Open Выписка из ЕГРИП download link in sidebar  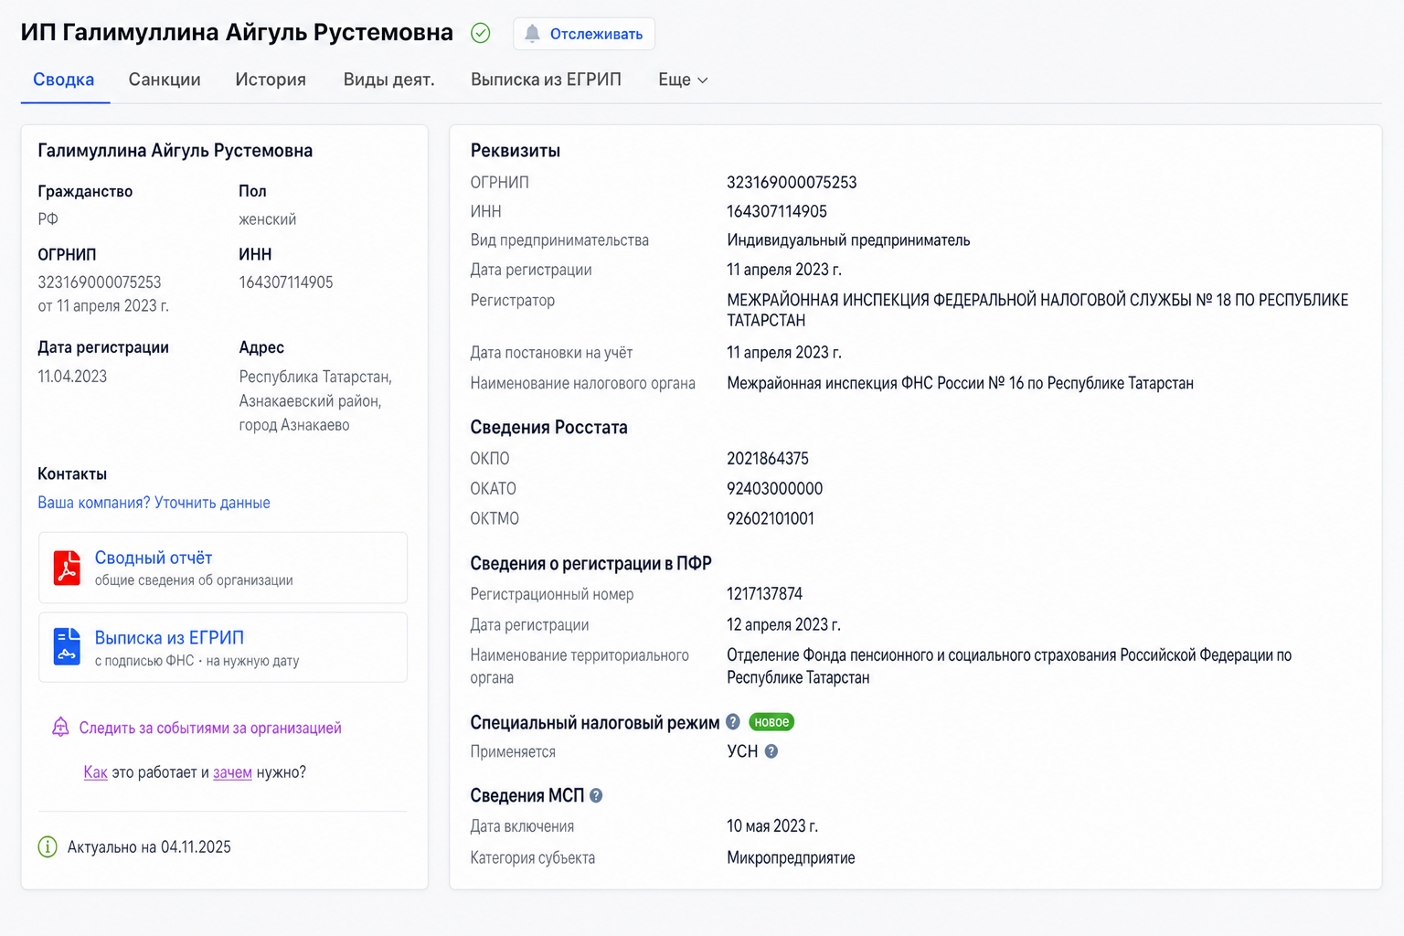click(169, 637)
